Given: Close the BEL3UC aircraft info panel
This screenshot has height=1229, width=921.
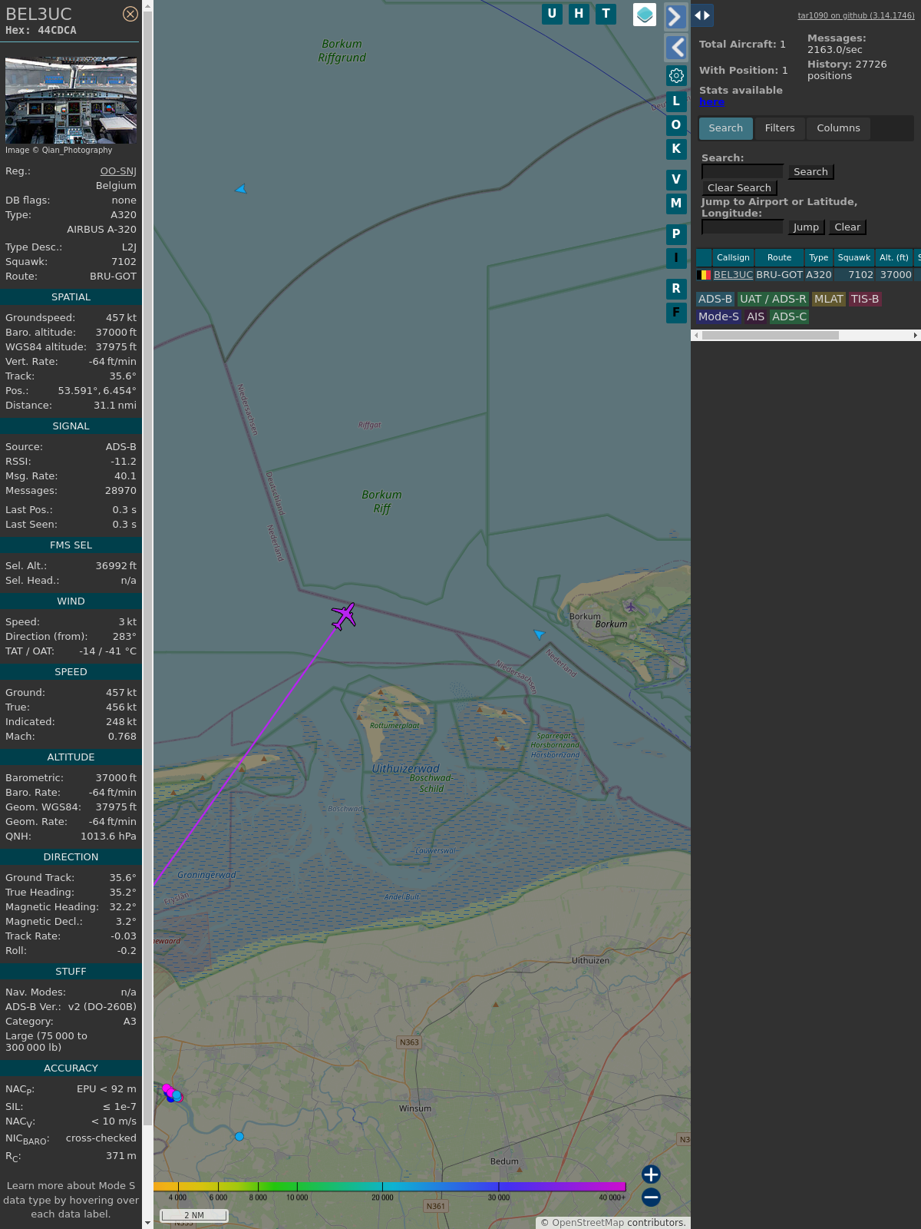Looking at the screenshot, I should 130,14.
